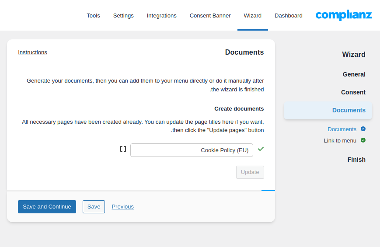Screen dimensions: 380x247
Task: Click the green checkmark next to Cookie Policy field
Action: [x=261, y=149]
